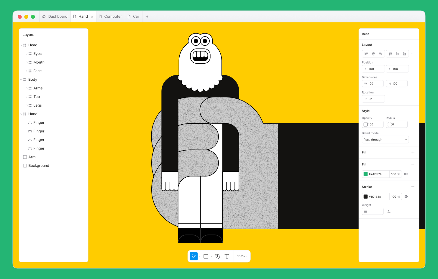Click the X position field

(x=373, y=69)
